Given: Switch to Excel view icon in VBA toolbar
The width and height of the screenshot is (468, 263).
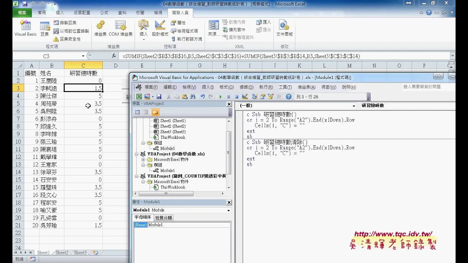Looking at the screenshot, I should click(139, 97).
